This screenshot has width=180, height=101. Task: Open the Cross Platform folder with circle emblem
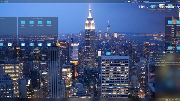23,45
